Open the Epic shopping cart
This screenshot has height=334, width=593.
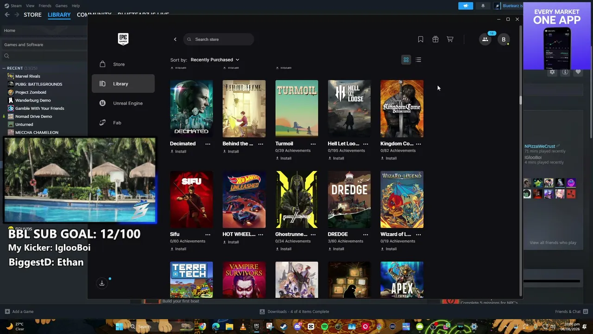pyautogui.click(x=450, y=39)
